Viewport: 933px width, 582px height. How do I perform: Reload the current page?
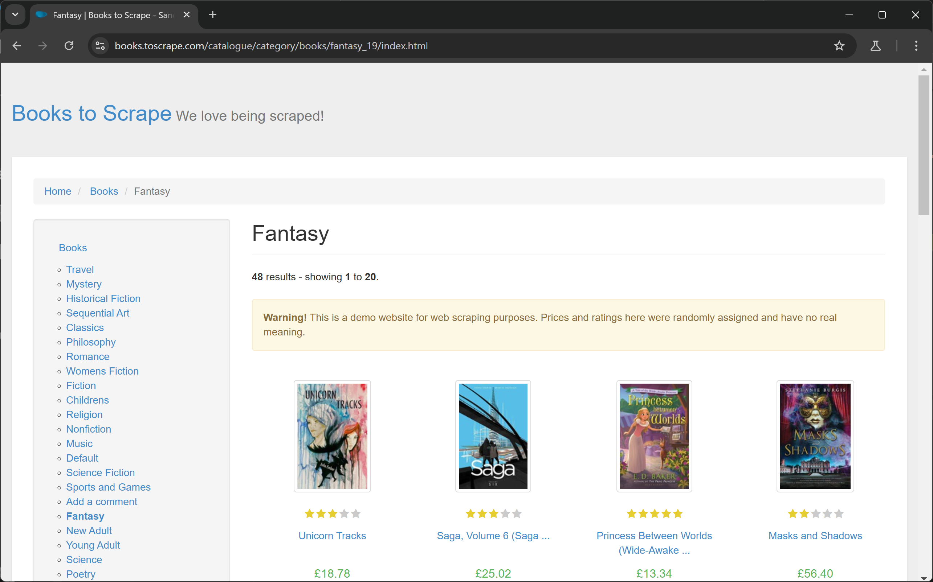click(x=69, y=46)
